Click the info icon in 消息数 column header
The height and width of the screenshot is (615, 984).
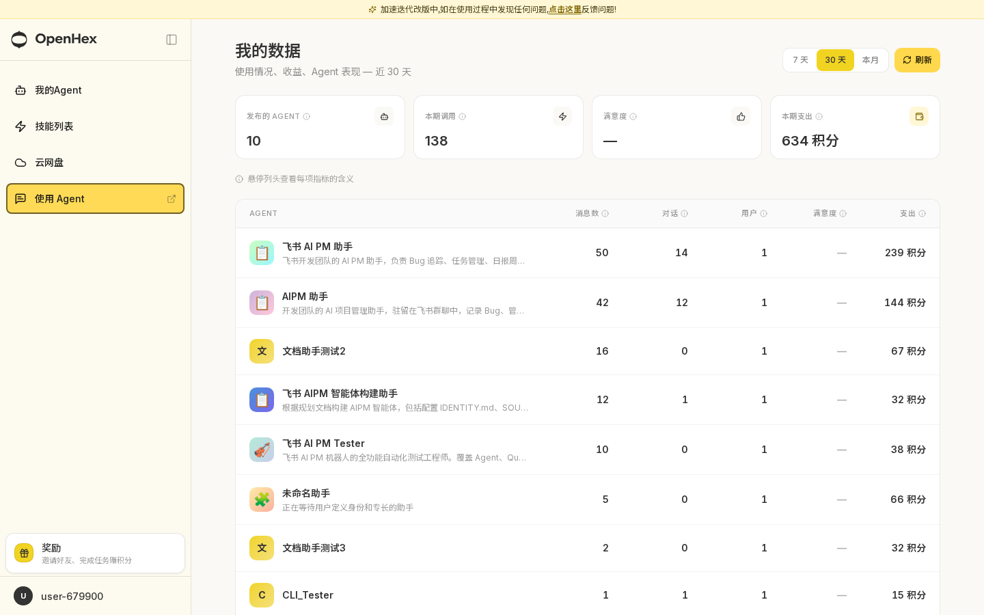click(x=605, y=214)
